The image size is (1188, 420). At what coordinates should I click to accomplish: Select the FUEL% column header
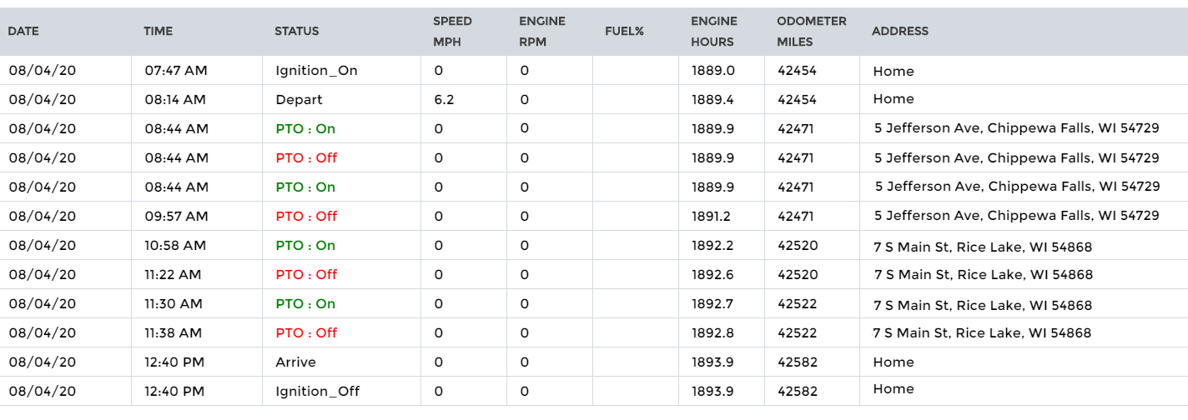(x=624, y=31)
